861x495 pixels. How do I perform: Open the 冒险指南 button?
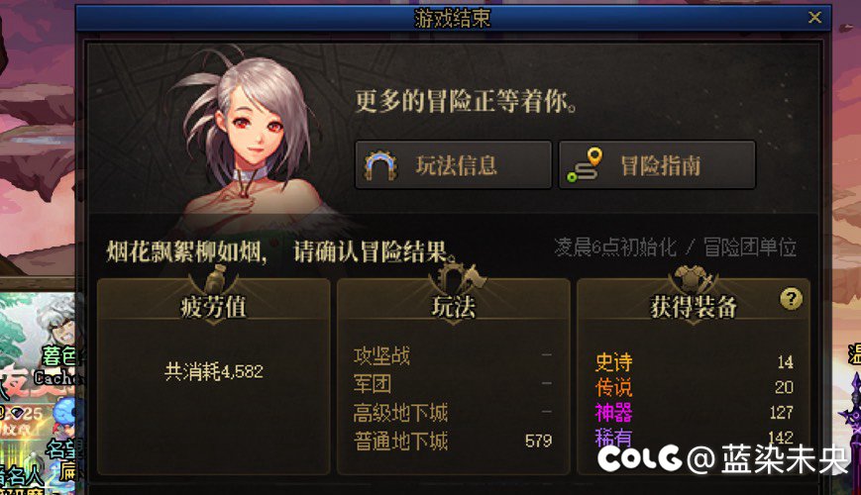(657, 164)
